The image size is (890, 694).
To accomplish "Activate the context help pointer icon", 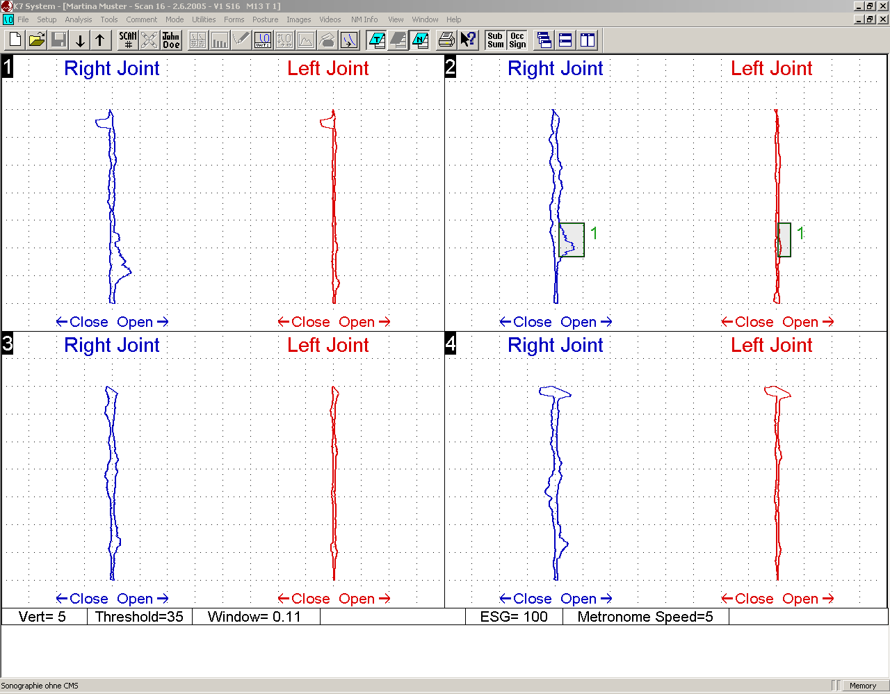I will (x=468, y=40).
